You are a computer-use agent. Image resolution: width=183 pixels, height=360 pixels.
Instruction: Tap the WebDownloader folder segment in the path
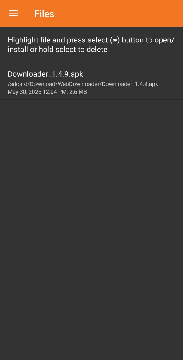pyautogui.click(x=79, y=84)
